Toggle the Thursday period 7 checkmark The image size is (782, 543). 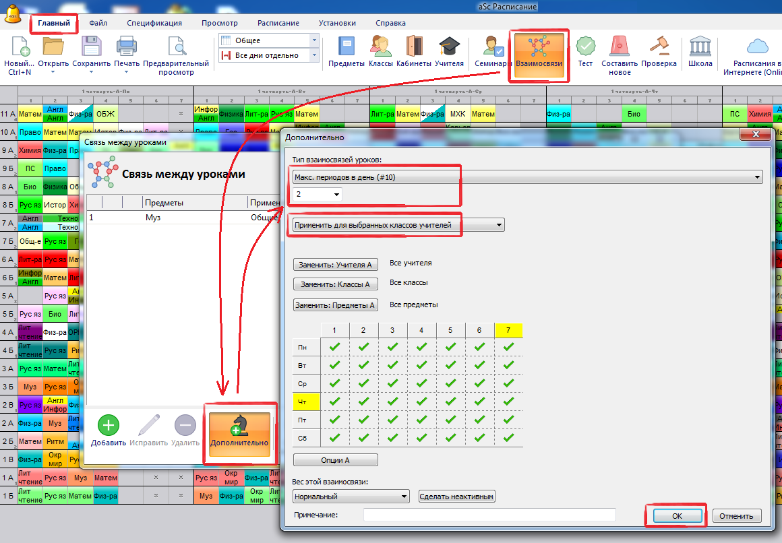tap(508, 402)
